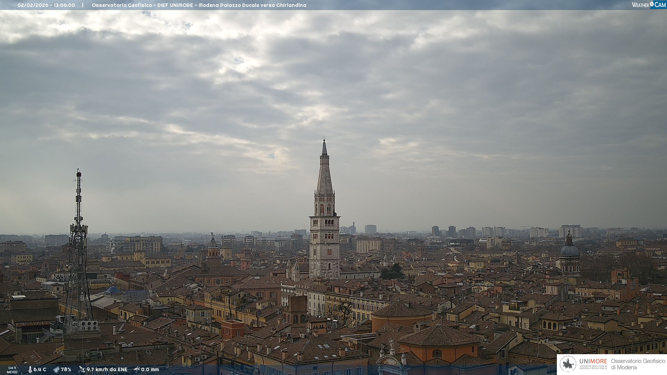Viewport: 667px width, 375px height.
Task: Click the 9.7 km/h da ENE wind reading
Action: coord(107,370)
